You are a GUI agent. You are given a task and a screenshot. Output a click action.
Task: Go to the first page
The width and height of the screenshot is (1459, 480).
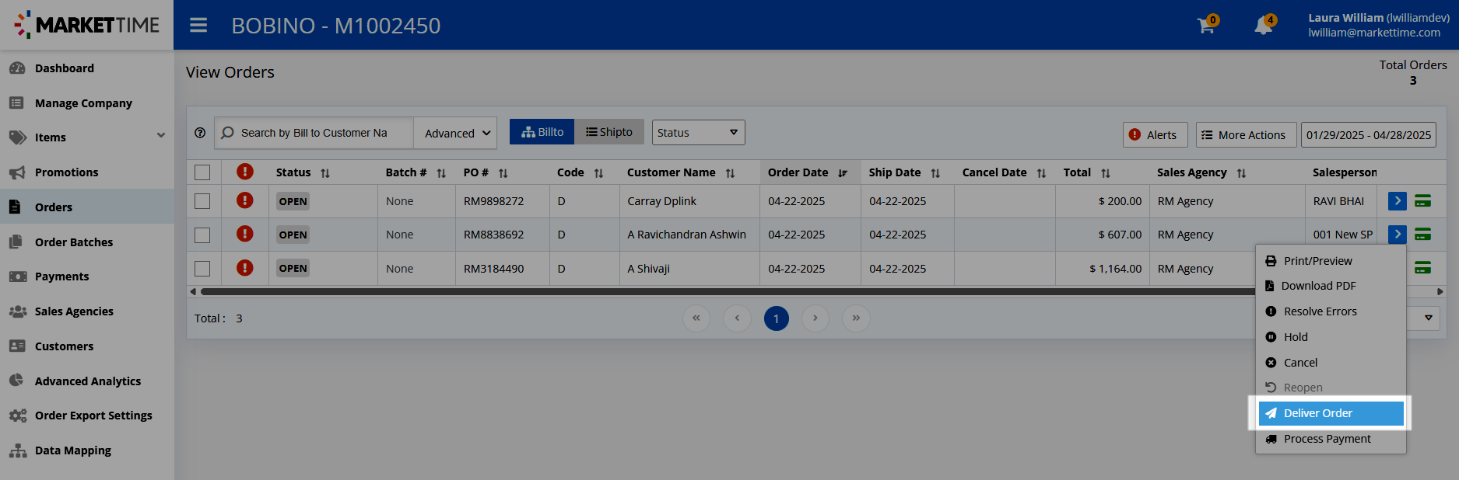click(x=696, y=318)
